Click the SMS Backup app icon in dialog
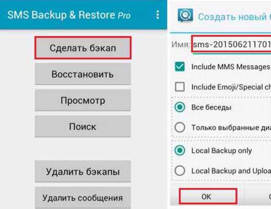This screenshot has height=209, width=271. coord(185,15)
